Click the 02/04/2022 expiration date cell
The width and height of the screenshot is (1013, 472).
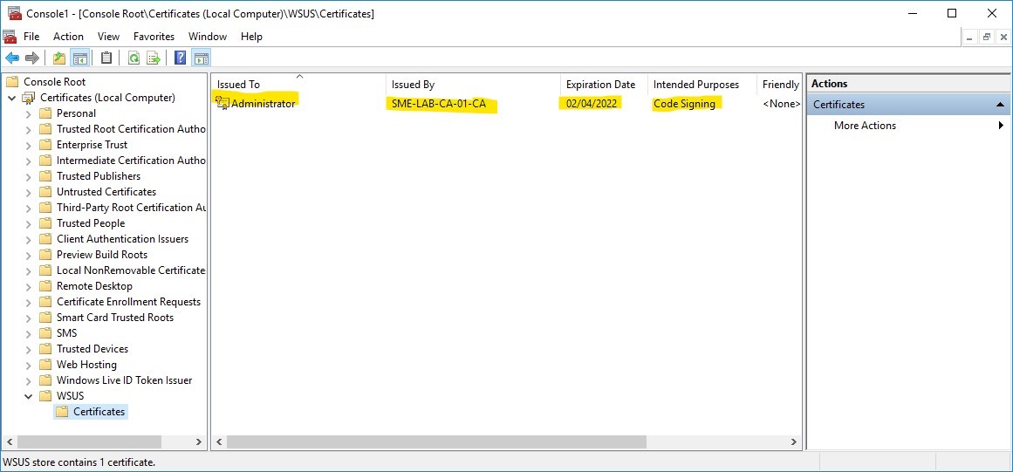(590, 103)
